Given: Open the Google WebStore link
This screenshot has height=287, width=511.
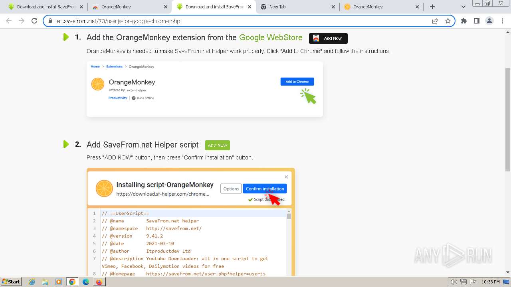Looking at the screenshot, I should 271,37.
